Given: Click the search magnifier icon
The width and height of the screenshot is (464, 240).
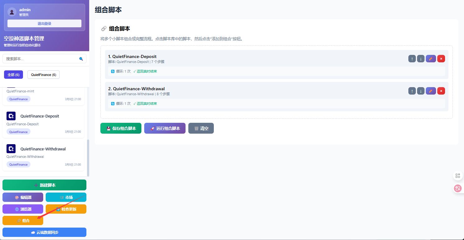Looking at the screenshot, I should [81, 59].
